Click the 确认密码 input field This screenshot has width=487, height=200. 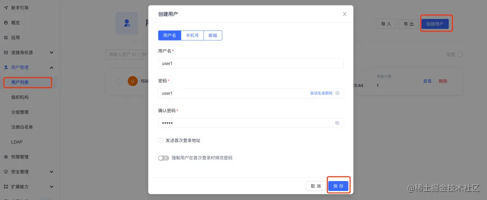point(251,123)
